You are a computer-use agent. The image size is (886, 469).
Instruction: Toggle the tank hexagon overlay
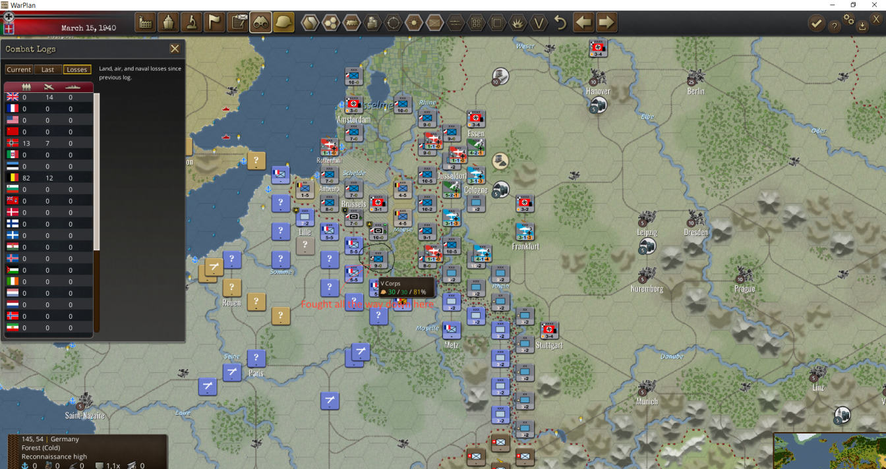(352, 22)
